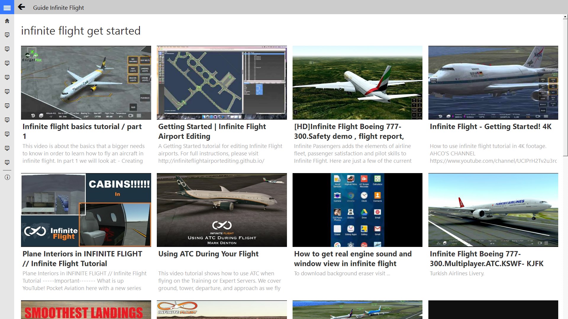Select the third video category sidebar icon
Image resolution: width=568 pixels, height=319 pixels.
7,63
